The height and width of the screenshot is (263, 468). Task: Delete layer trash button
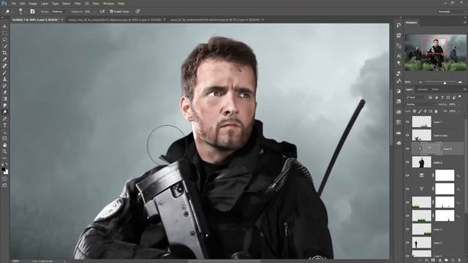point(459,260)
